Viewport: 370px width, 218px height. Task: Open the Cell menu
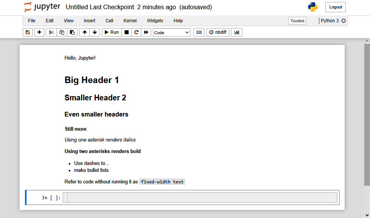[x=109, y=21]
